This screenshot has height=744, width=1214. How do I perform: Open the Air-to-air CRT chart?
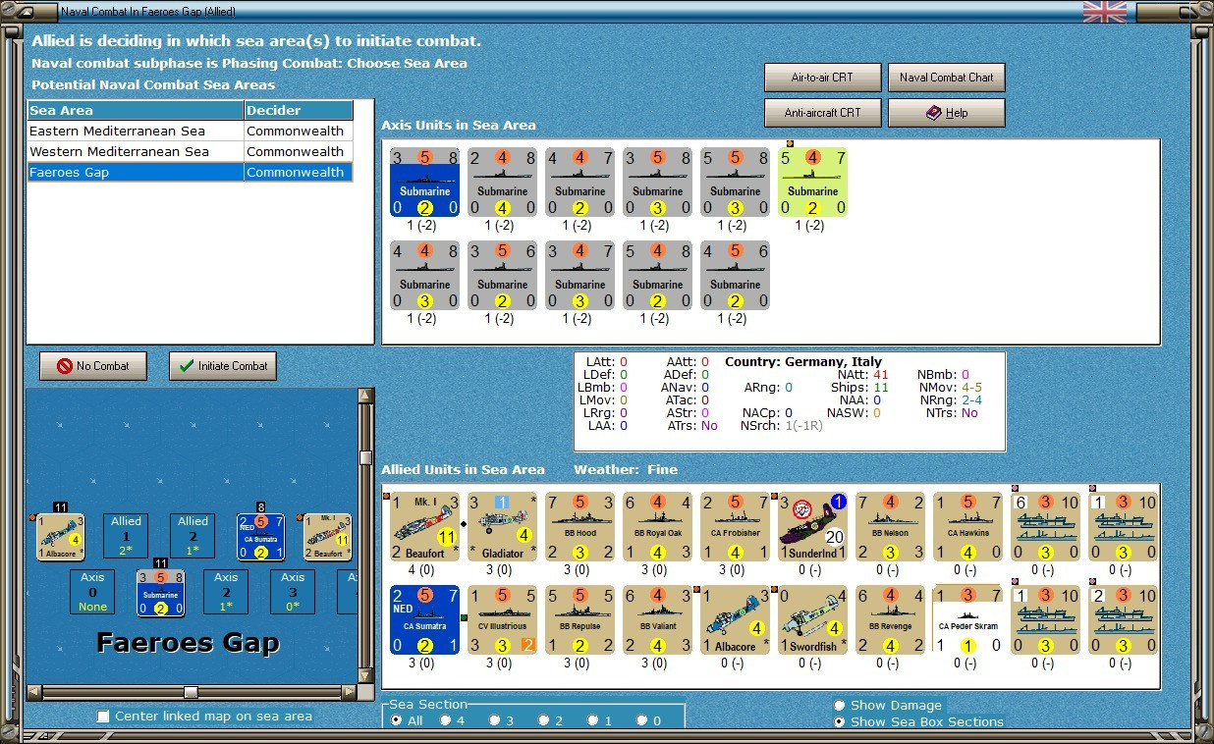(x=822, y=78)
